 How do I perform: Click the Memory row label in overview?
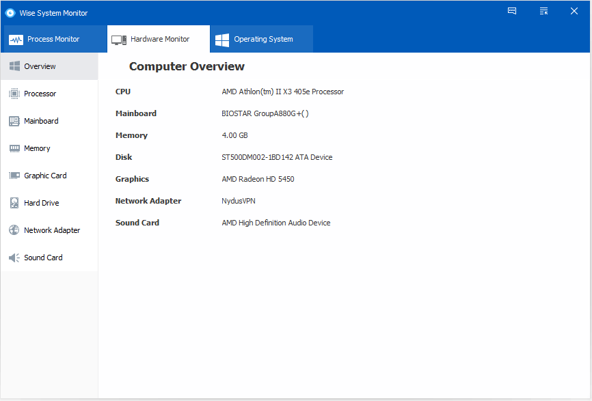[x=131, y=135]
